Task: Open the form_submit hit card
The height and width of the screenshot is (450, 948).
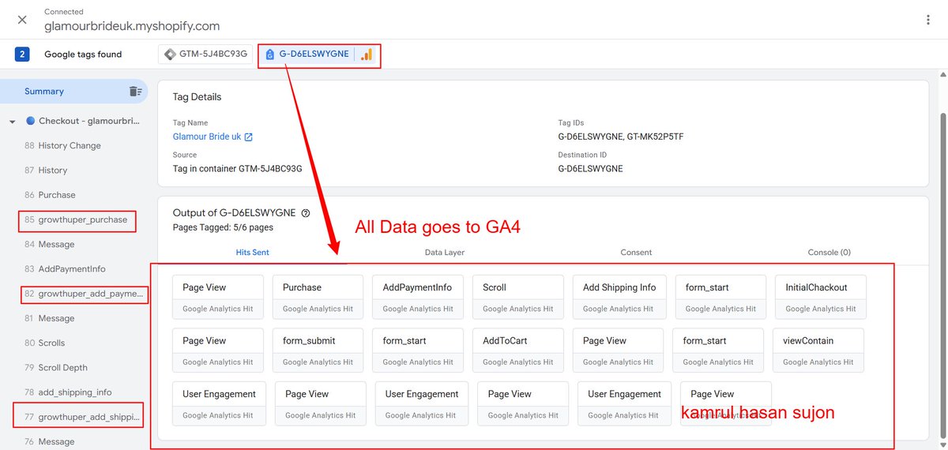Action: point(318,351)
